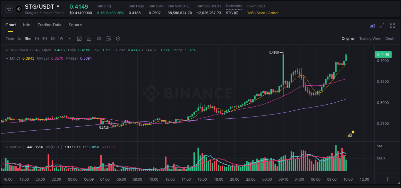Click the DeFi token tag
This screenshot has width=401, height=188.
pos(250,13)
